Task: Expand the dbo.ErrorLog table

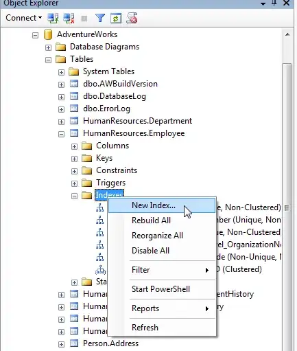Action: coord(61,109)
